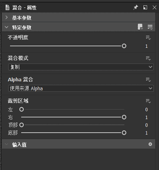This screenshot has height=170, width=159.
Task: Open the 混合模式 dropdown showing 复制
Action: (x=81, y=67)
